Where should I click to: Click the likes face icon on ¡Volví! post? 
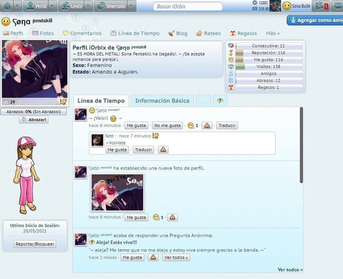click(x=190, y=126)
